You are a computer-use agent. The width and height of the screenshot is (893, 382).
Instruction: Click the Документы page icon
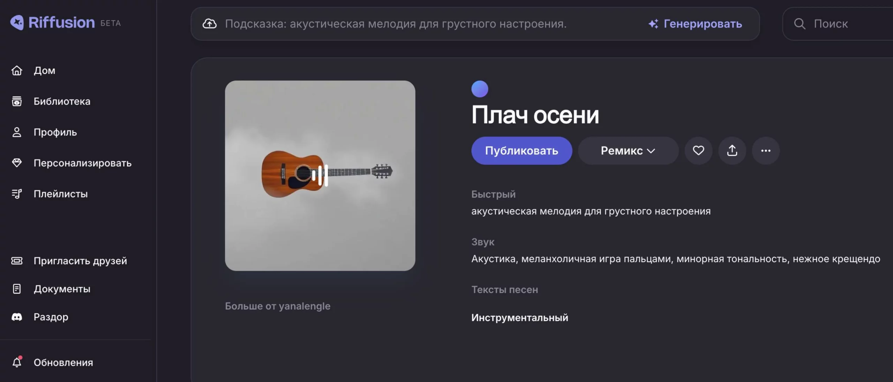tap(17, 289)
